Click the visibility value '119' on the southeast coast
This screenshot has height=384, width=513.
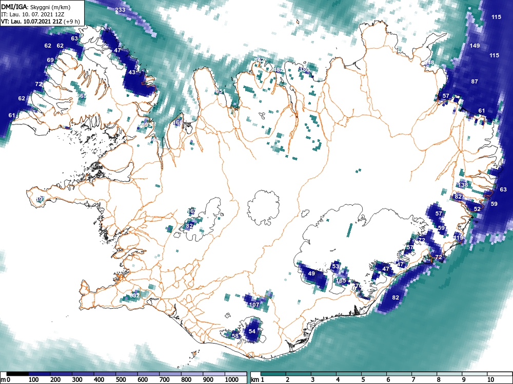click(458, 238)
